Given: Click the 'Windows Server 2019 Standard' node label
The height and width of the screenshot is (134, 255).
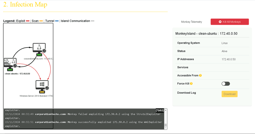Looking at the screenshot, I should click(36, 96).
